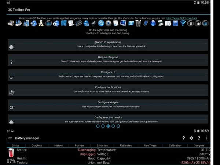This screenshot has height=165, width=220.
Task: Choose Configure widgets
Action: [x=108, y=104]
